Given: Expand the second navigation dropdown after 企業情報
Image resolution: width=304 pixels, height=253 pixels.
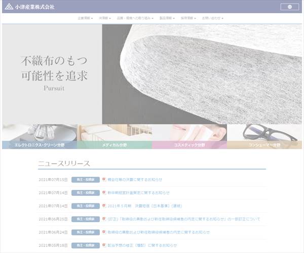Looking at the screenshot, I should pos(105,18).
